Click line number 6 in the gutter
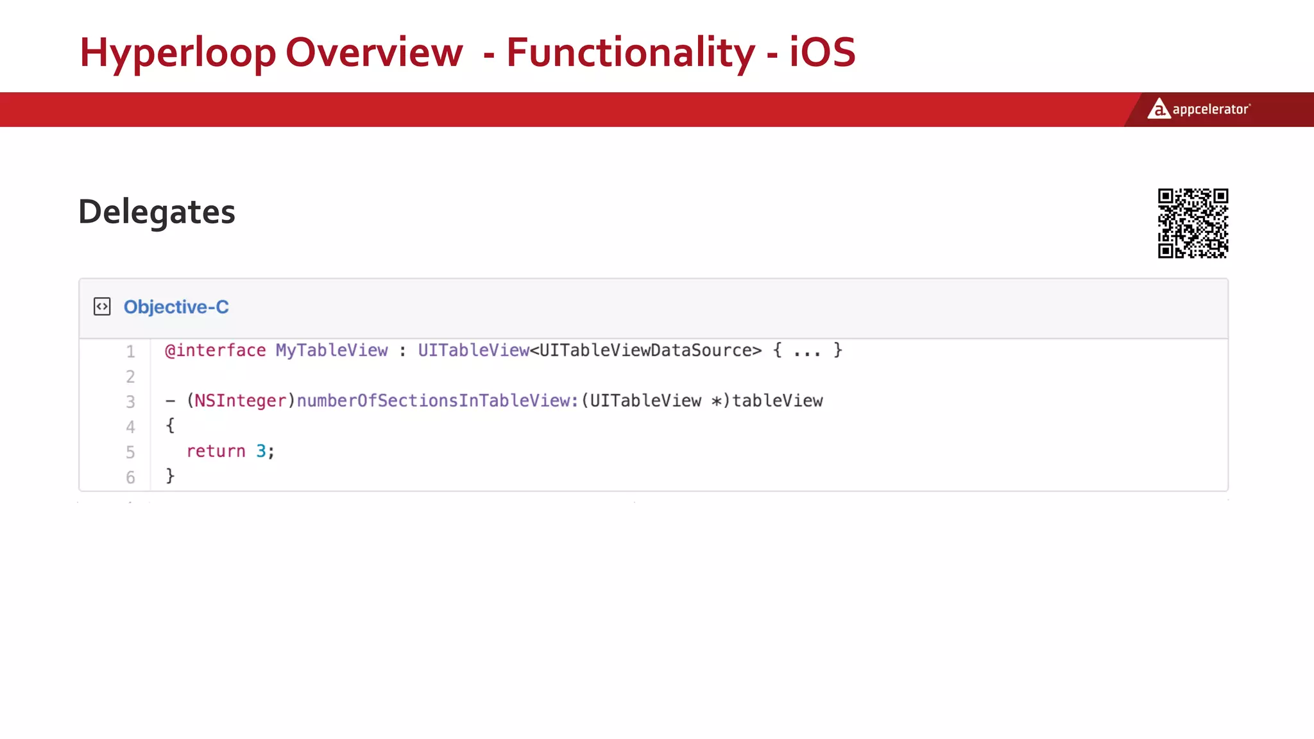Viewport: 1314px width, 739px height. [130, 477]
